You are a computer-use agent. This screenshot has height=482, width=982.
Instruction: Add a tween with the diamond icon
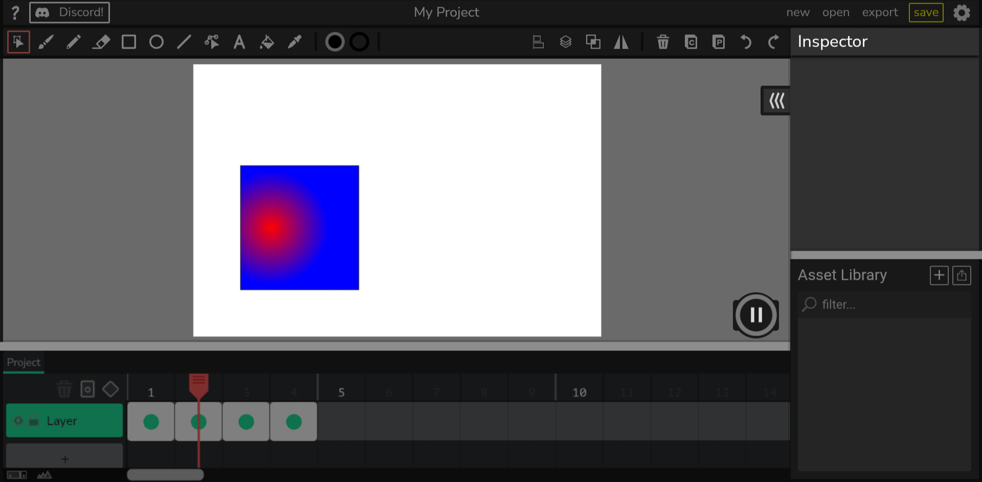click(110, 389)
